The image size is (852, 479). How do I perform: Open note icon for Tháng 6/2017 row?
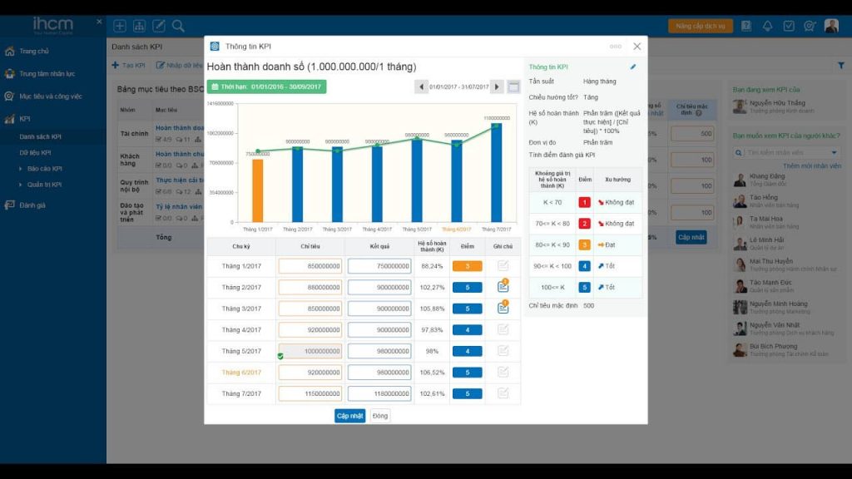pos(503,372)
